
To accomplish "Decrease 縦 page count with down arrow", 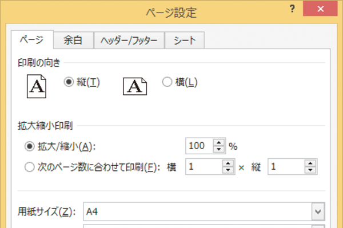I will [310, 170].
